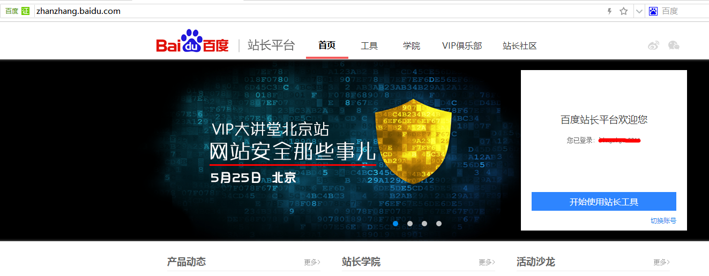Click the lightning bolt icon in address bar
This screenshot has height=276, width=709.
(x=609, y=11)
